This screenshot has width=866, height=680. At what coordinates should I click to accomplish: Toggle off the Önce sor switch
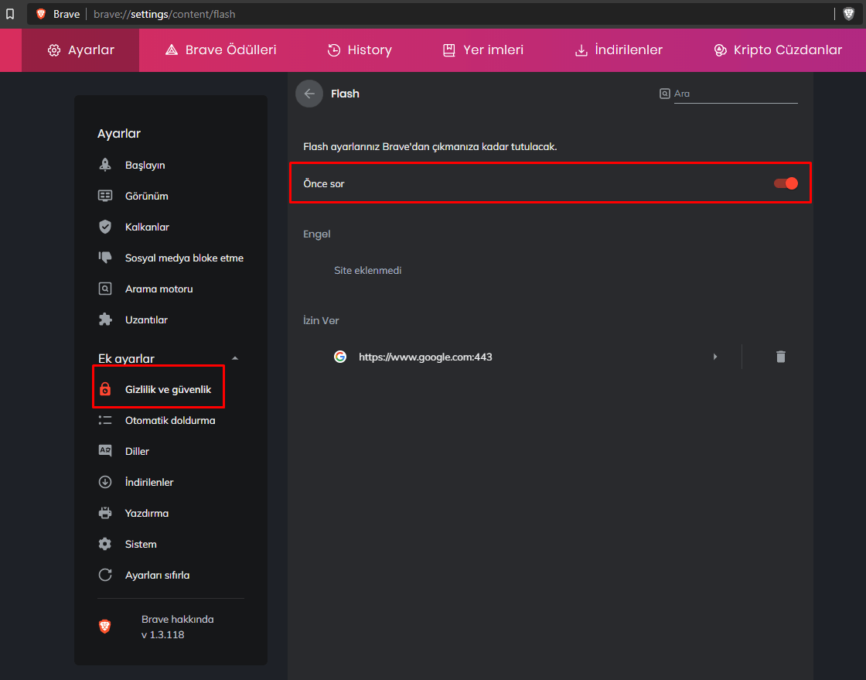point(786,183)
